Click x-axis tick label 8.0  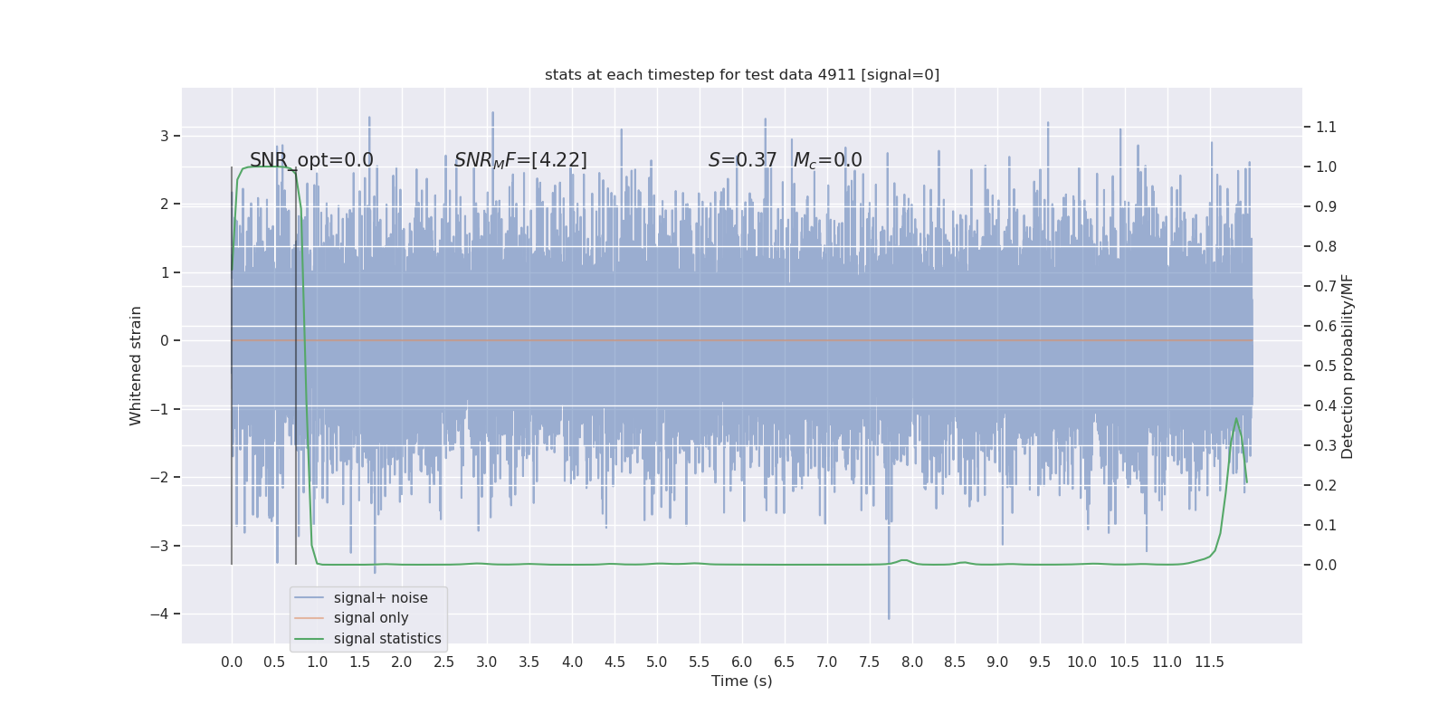tap(912, 662)
